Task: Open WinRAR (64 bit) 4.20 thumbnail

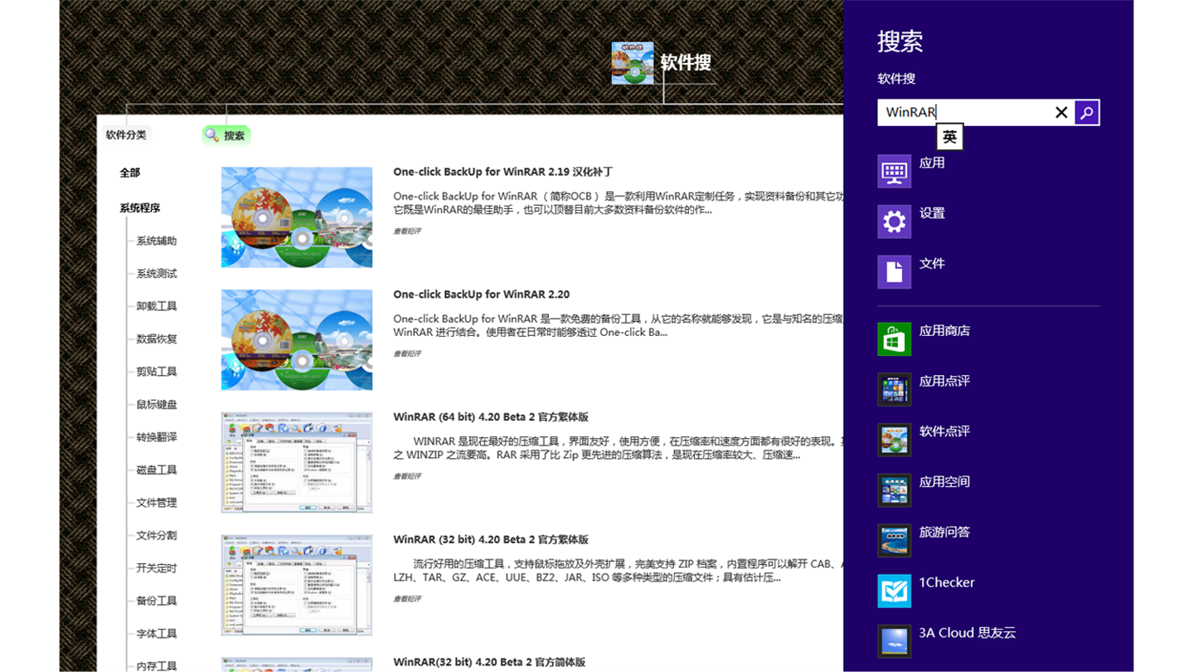Action: (x=297, y=462)
